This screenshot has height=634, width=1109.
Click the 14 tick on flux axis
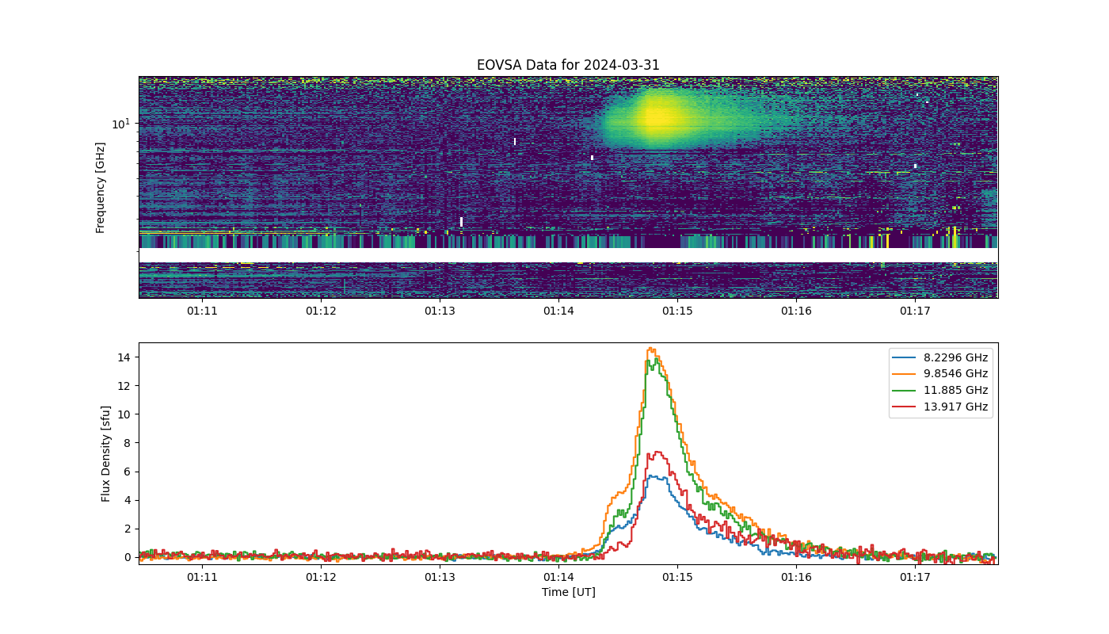(124, 357)
